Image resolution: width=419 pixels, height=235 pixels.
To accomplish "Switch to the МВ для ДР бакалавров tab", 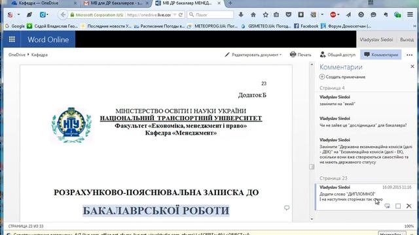I will [x=117, y=3].
